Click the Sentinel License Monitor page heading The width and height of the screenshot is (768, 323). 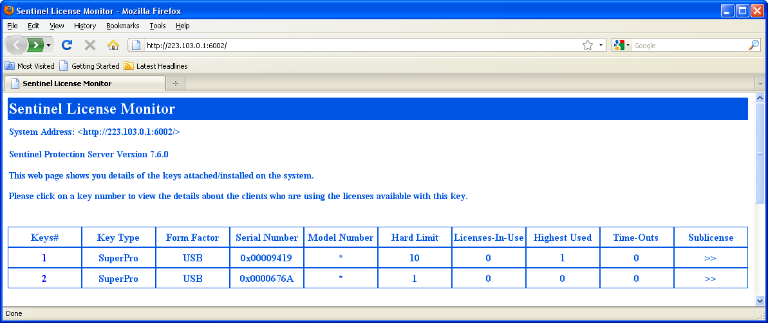[92, 109]
